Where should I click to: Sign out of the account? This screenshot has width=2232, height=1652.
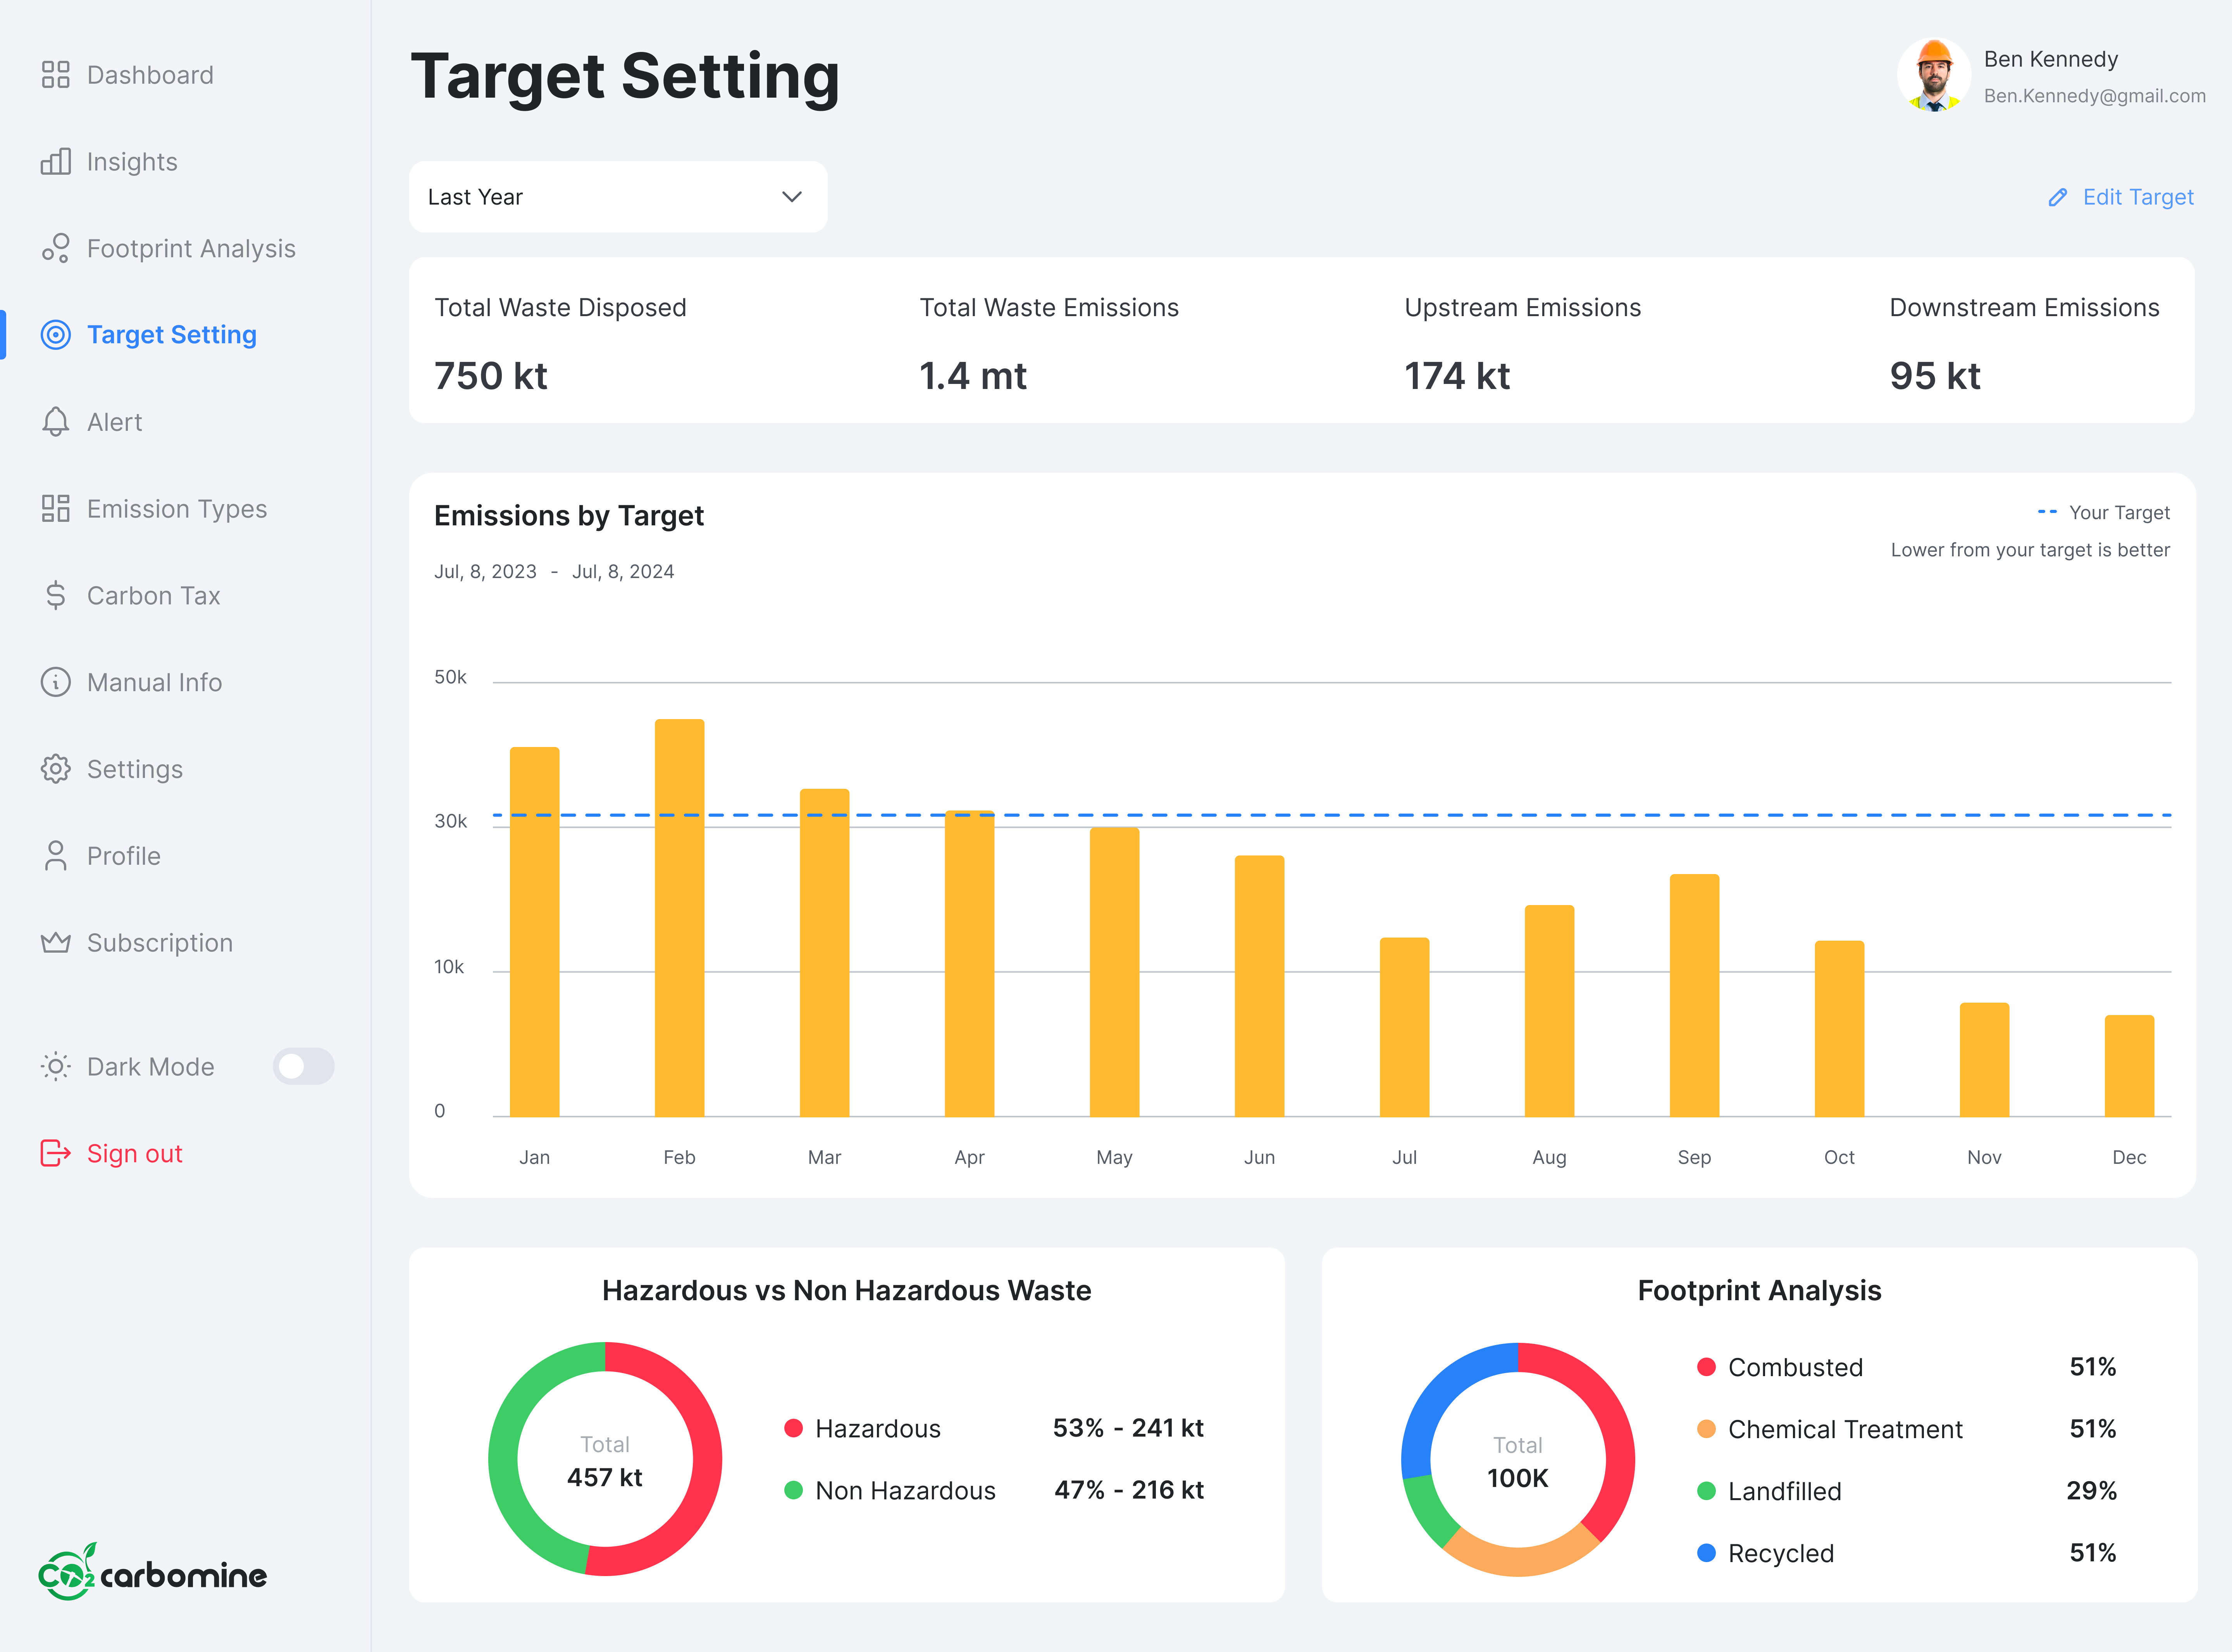134,1153
